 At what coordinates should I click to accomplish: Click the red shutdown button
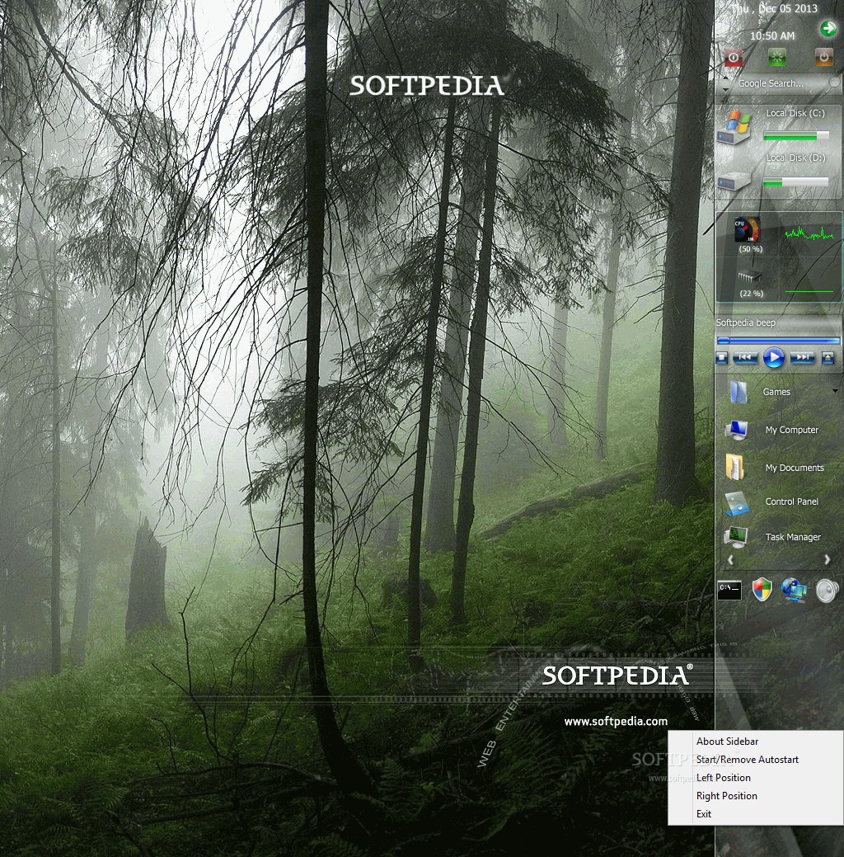[733, 58]
